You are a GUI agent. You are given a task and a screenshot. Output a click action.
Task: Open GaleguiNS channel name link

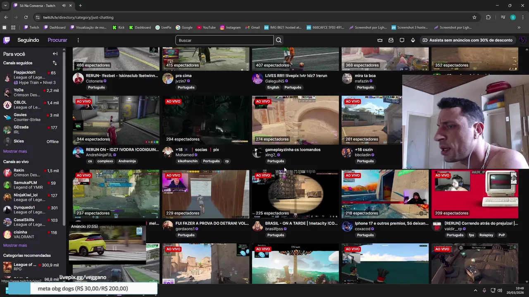tap(274, 81)
